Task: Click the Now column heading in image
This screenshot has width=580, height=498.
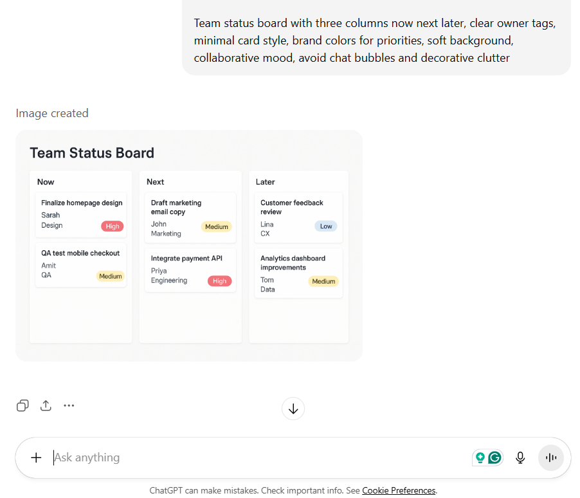Action: click(x=46, y=182)
